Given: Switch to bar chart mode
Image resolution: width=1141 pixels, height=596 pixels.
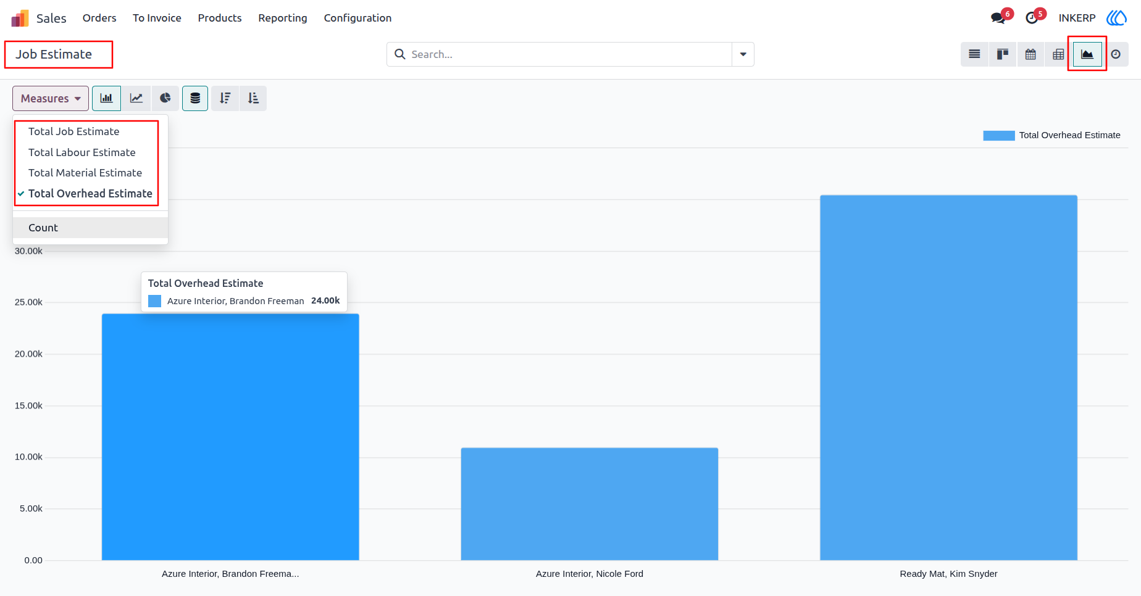Looking at the screenshot, I should [x=107, y=98].
